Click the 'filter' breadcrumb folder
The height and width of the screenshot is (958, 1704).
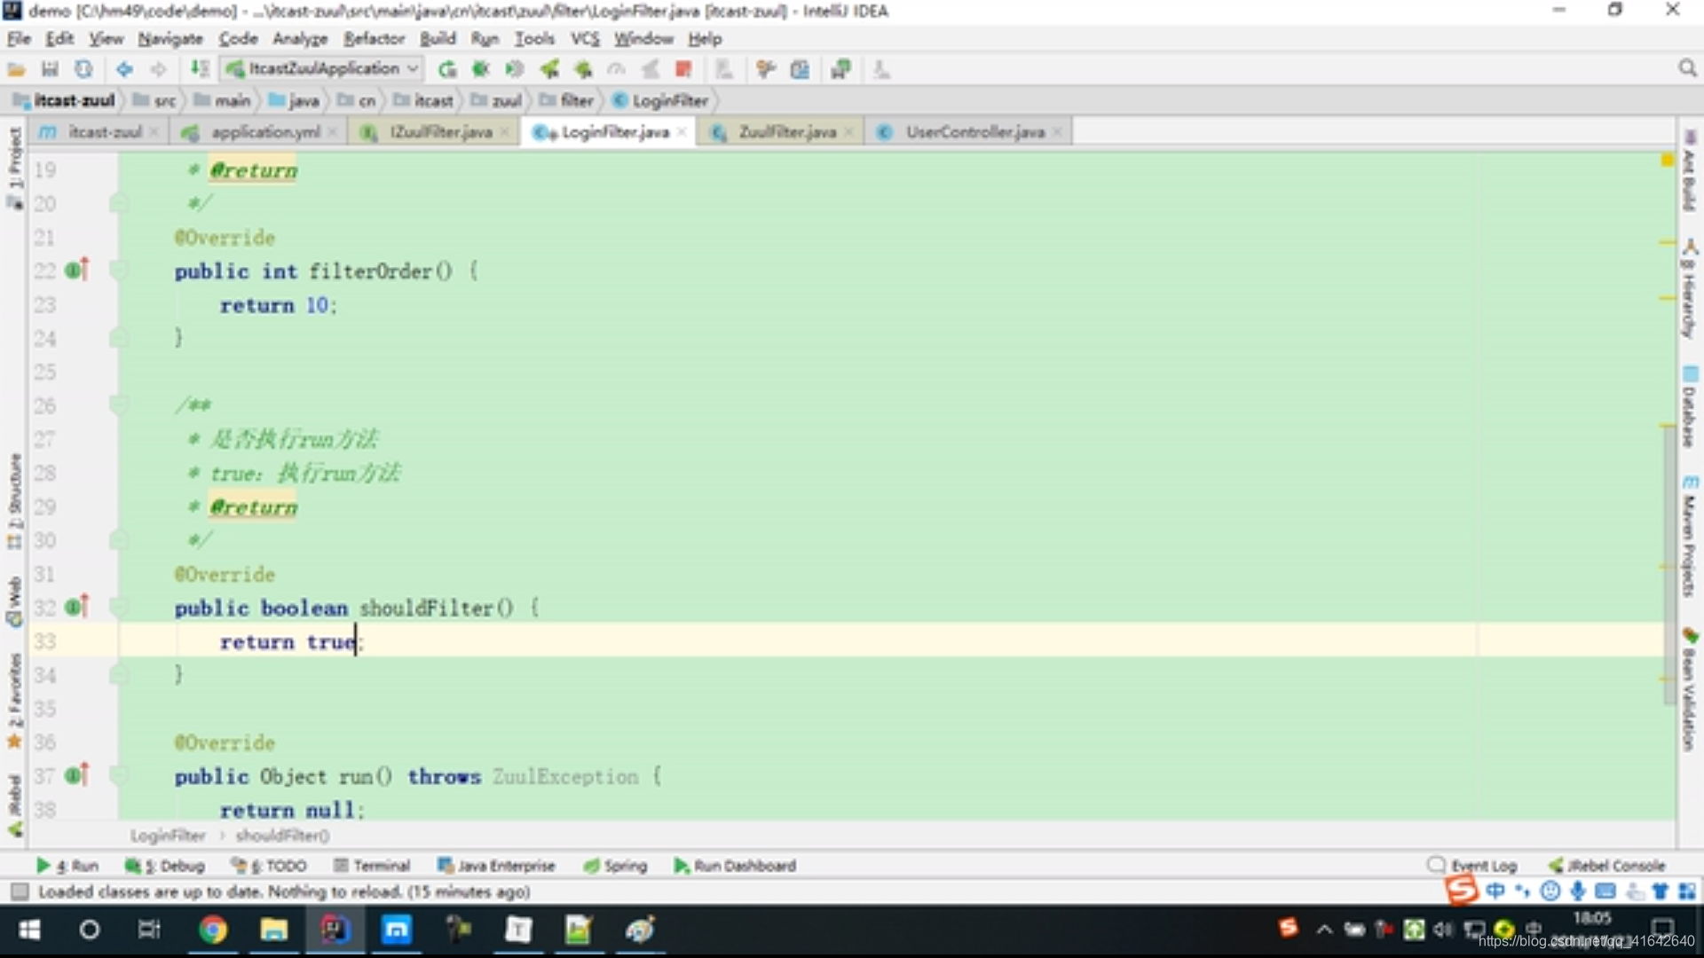[x=568, y=100]
